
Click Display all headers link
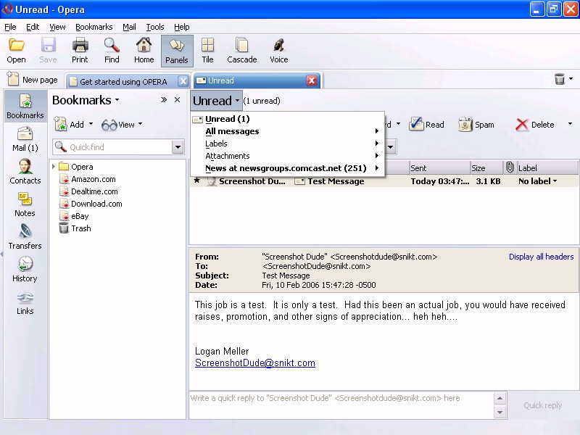pyautogui.click(x=541, y=257)
